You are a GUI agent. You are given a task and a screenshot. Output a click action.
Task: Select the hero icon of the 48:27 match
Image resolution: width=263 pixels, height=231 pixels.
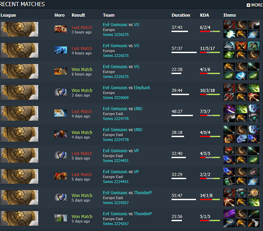(61, 113)
